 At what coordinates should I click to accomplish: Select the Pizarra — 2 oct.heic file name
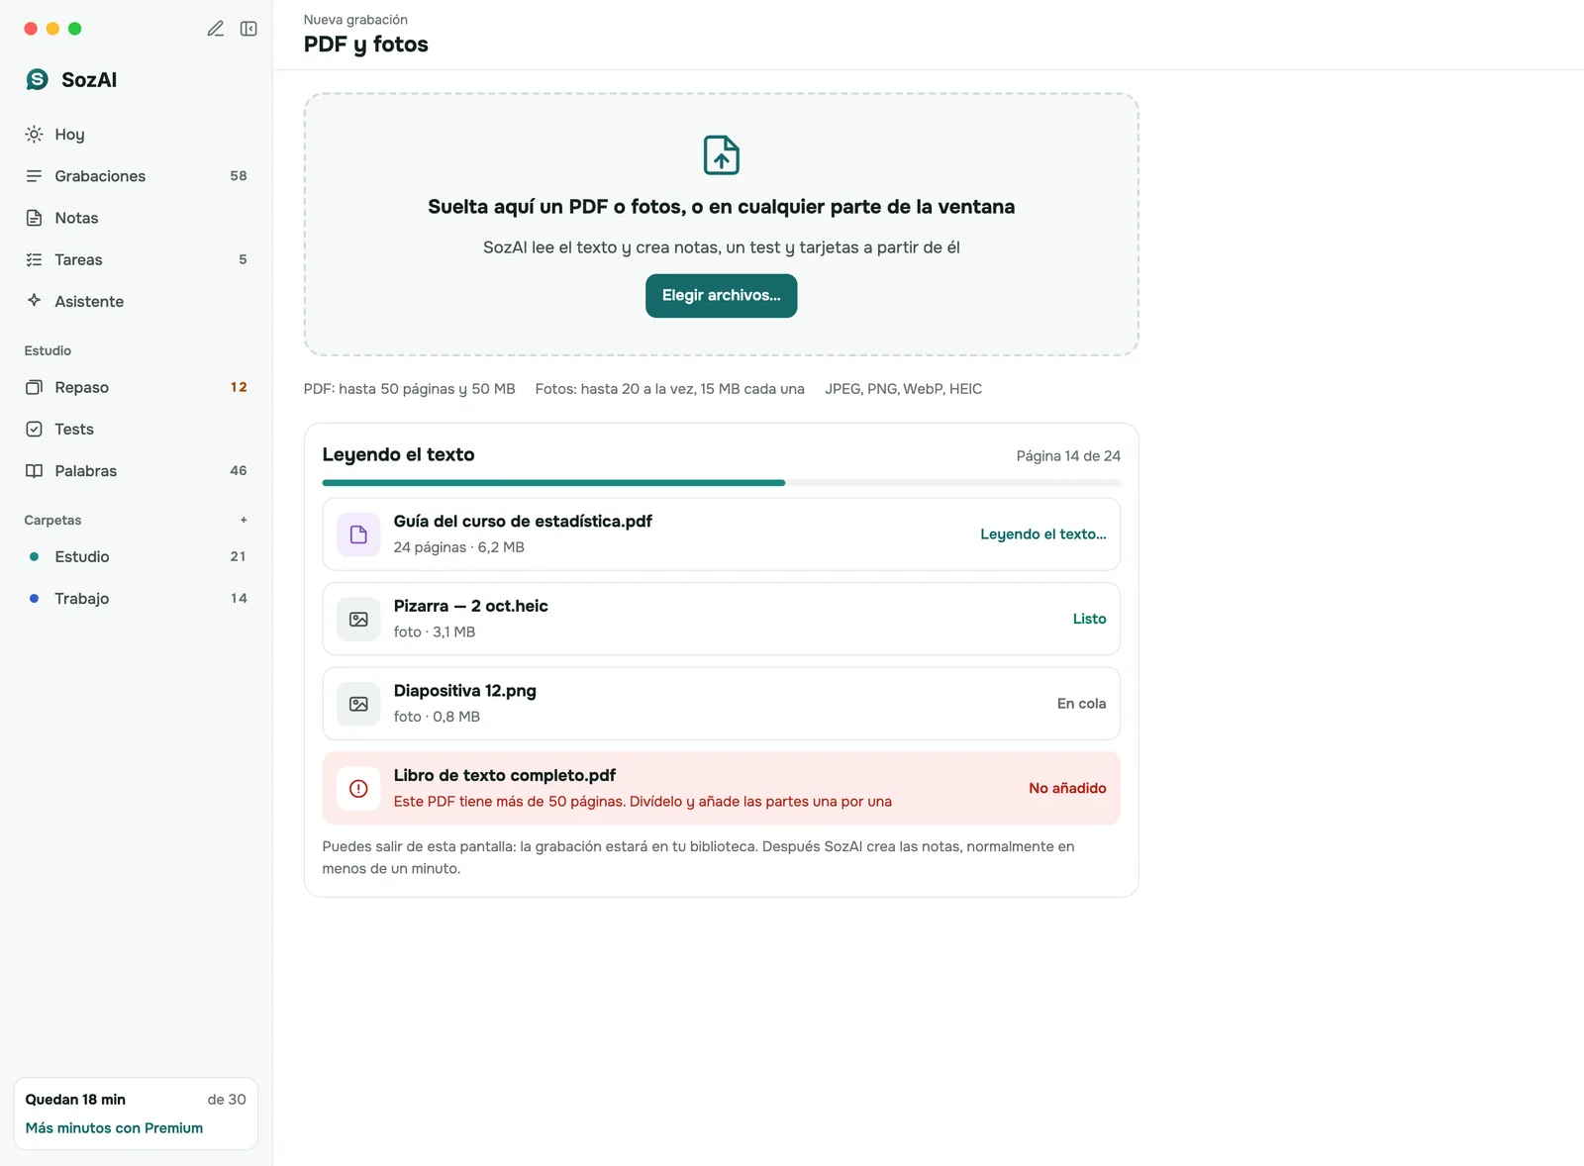[x=470, y=606]
